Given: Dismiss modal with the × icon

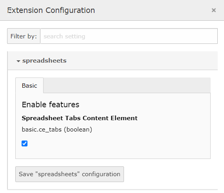Looking at the screenshot, I should tap(213, 10).
